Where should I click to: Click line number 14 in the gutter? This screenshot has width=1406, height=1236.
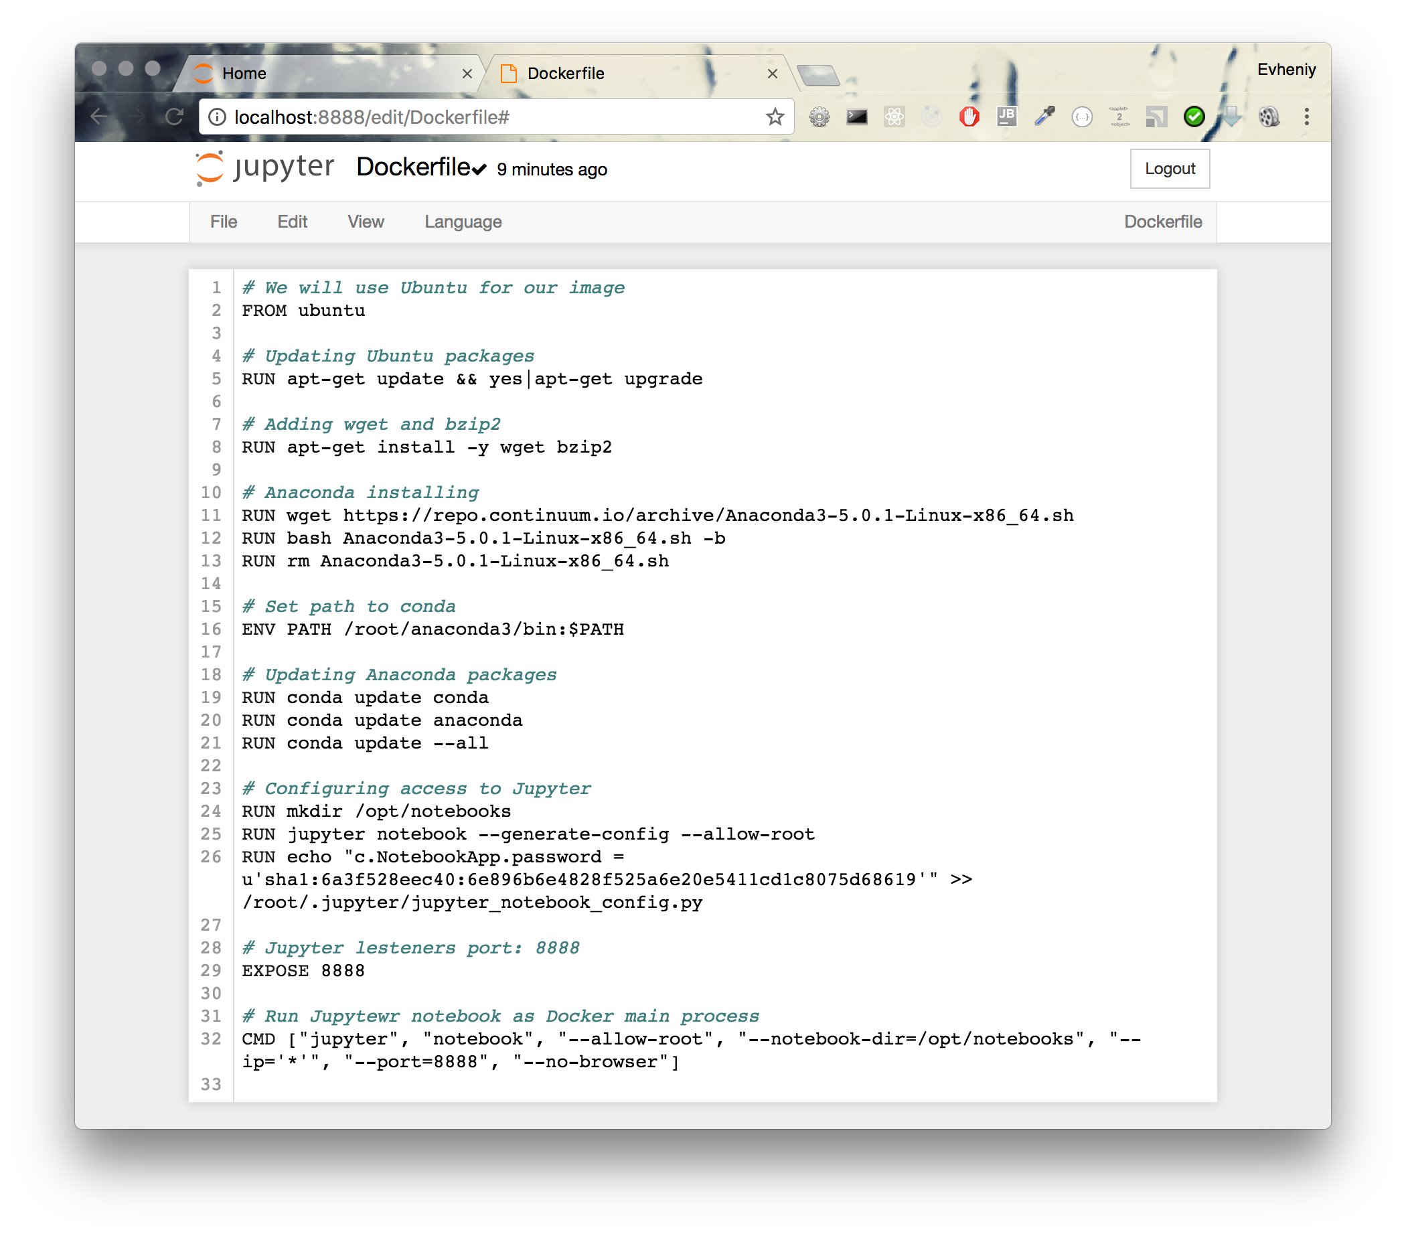click(211, 583)
